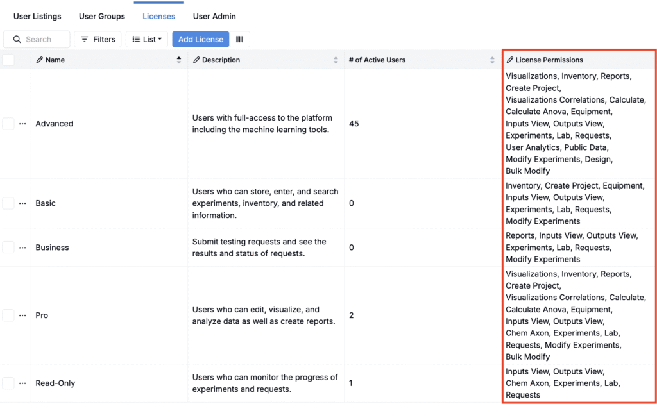
Task: Open the three-dot menu for Advanced license
Action: click(x=22, y=124)
